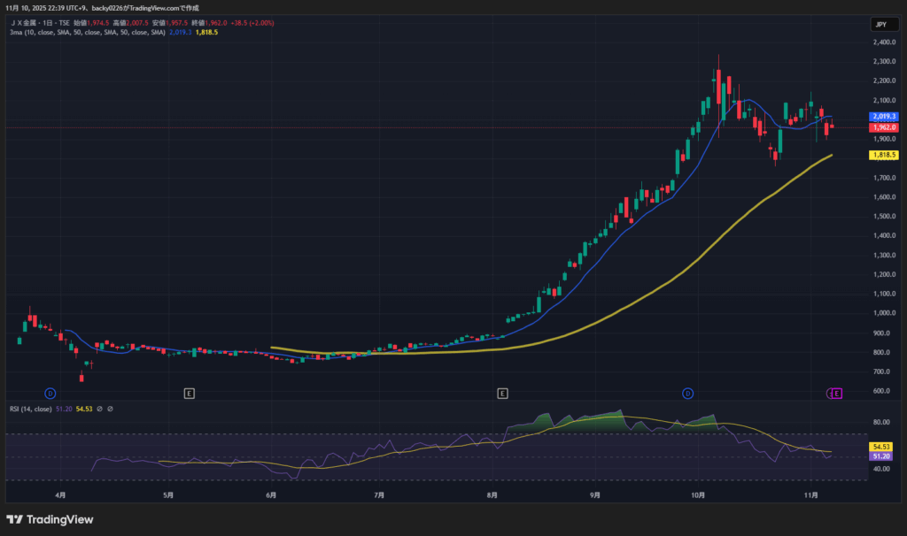Click second ∅ icon in RSI legend
Image resolution: width=907 pixels, height=536 pixels.
pos(112,409)
